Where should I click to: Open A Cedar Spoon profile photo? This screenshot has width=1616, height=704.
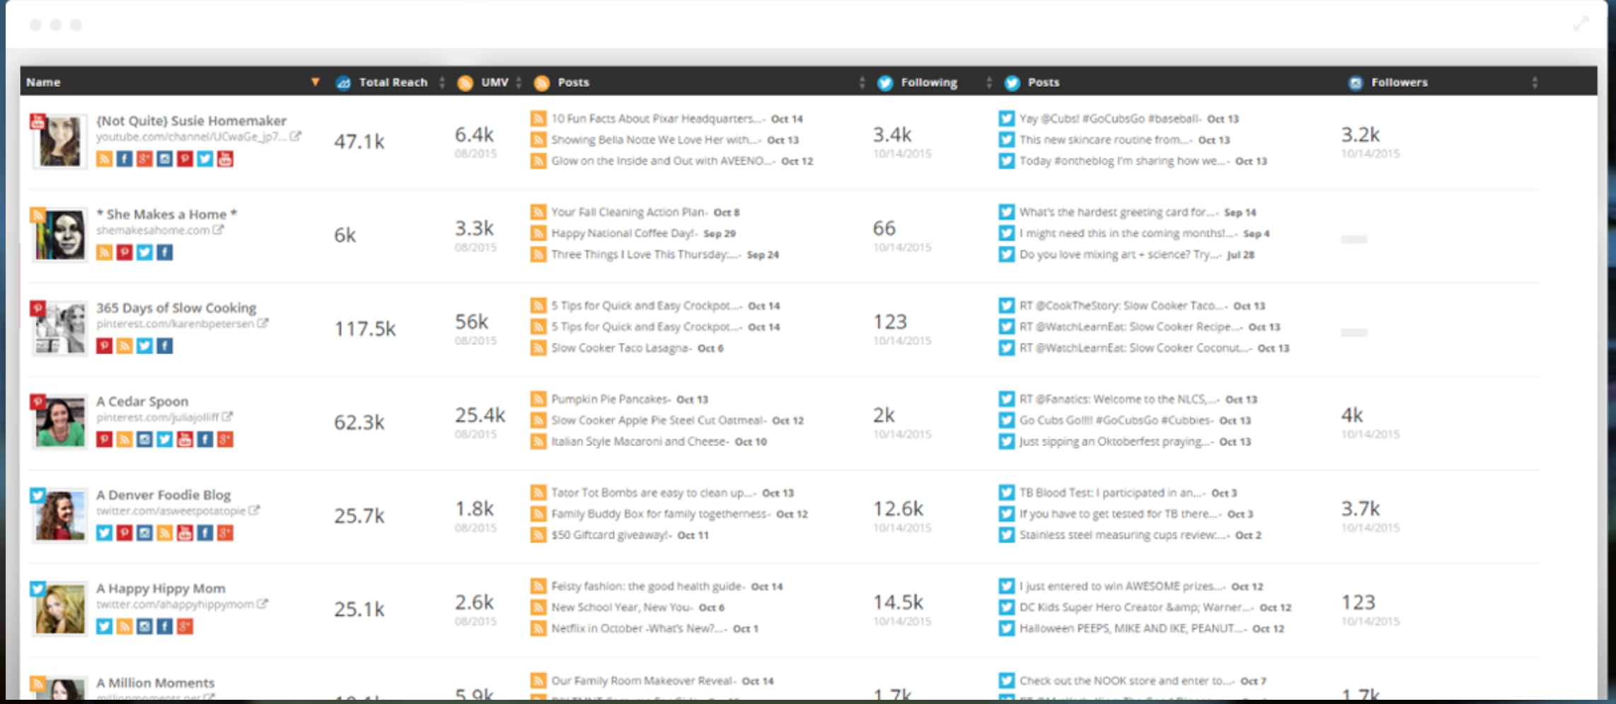point(59,422)
